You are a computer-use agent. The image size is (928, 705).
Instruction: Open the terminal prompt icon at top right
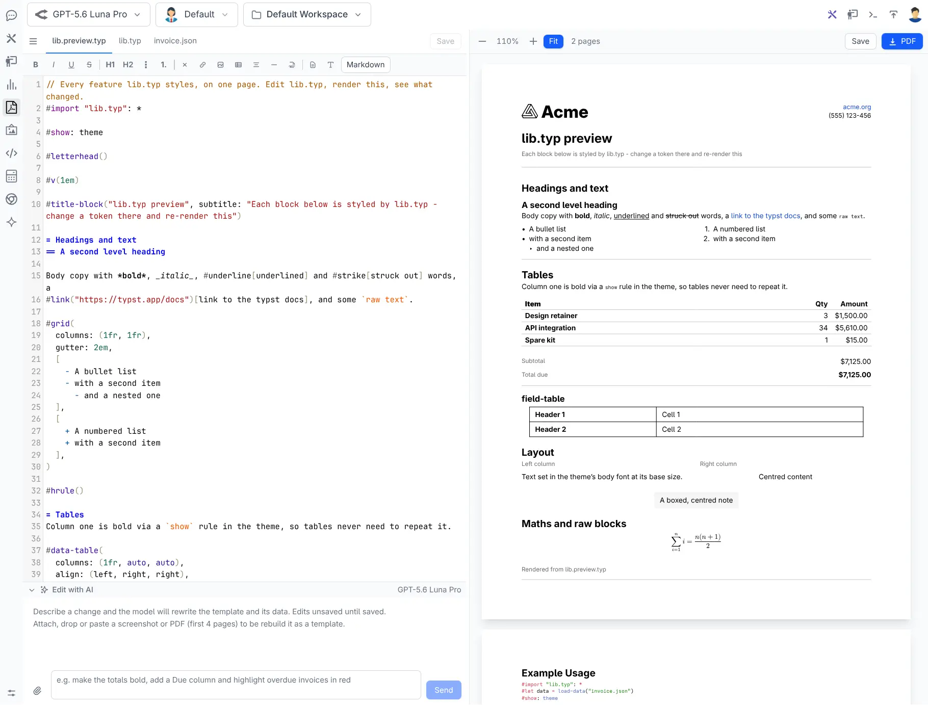coord(873,14)
